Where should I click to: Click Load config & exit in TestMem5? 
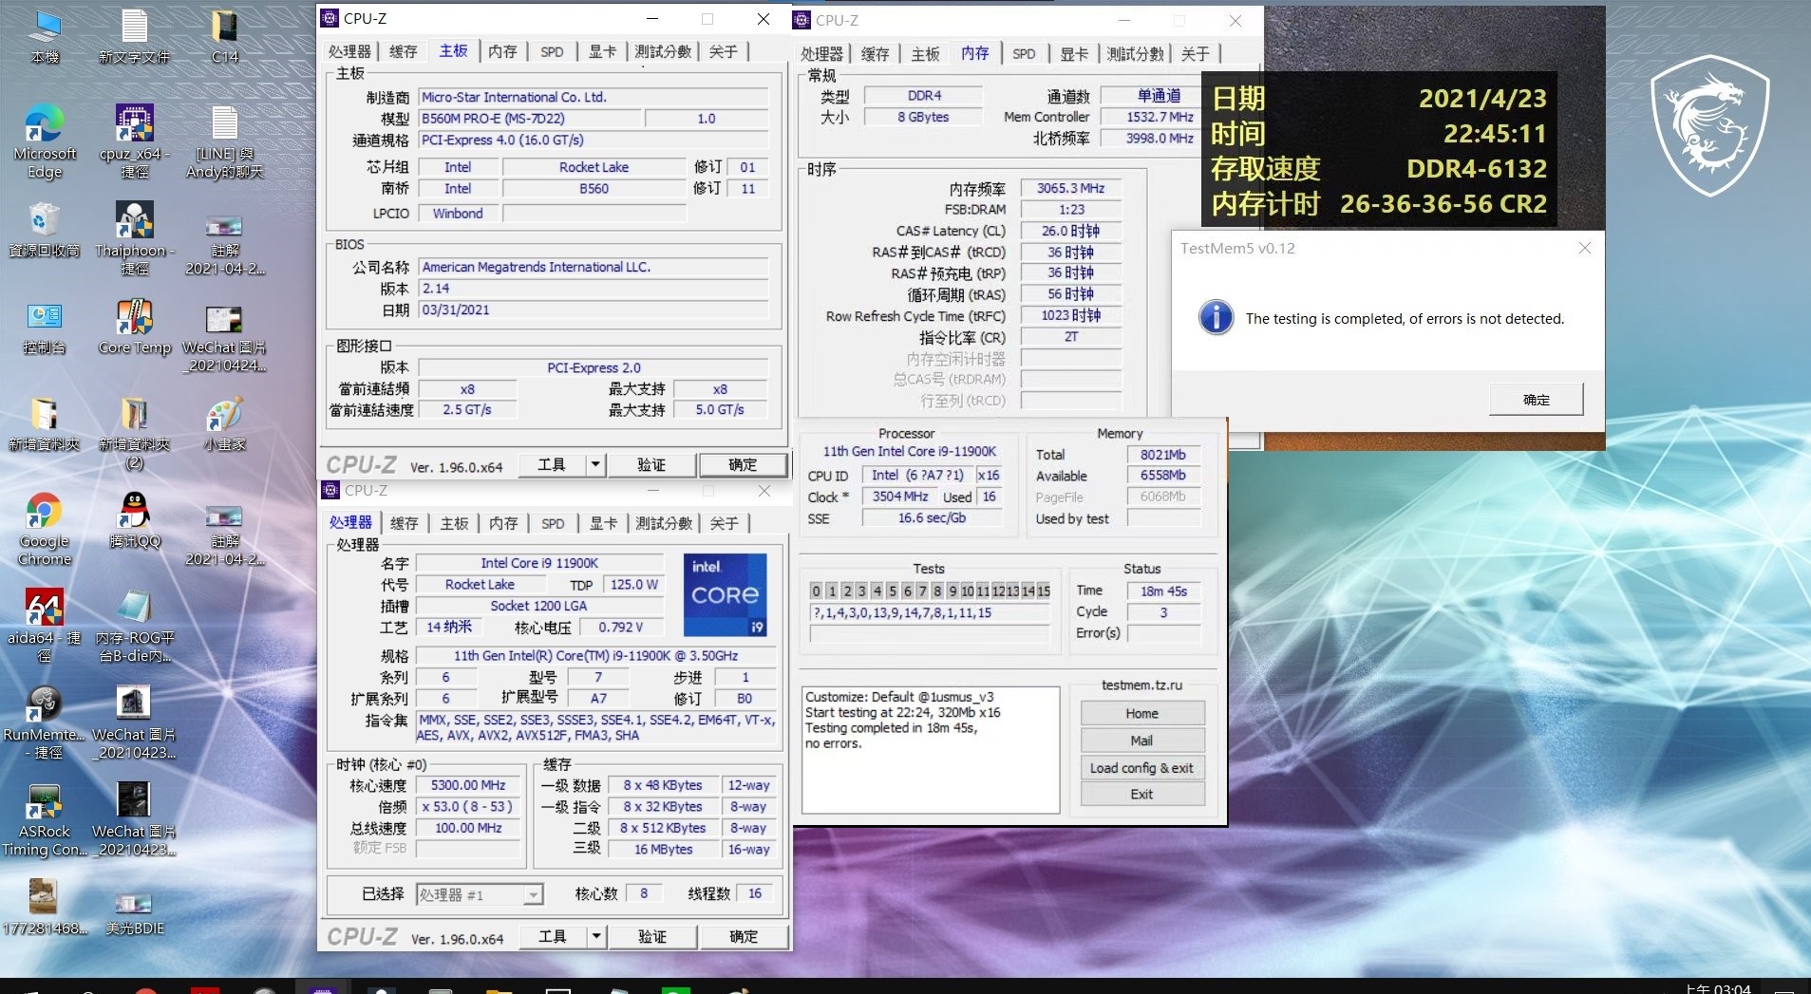pyautogui.click(x=1142, y=767)
